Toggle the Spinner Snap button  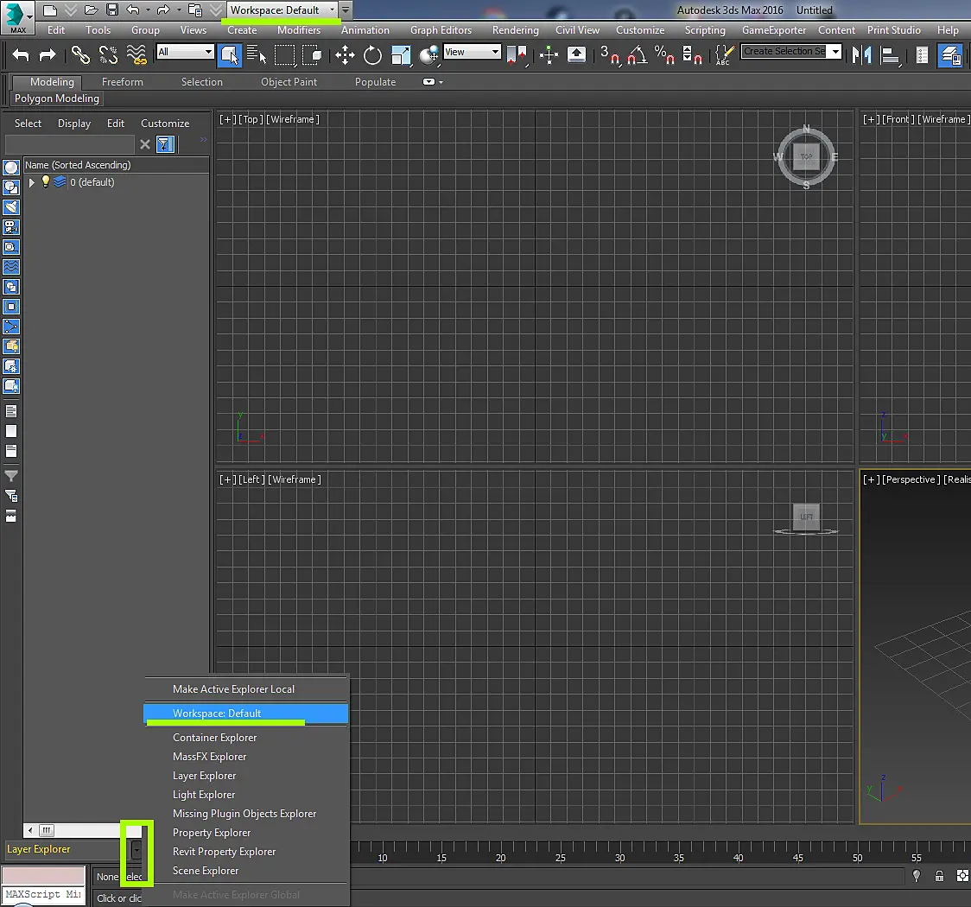click(x=692, y=55)
